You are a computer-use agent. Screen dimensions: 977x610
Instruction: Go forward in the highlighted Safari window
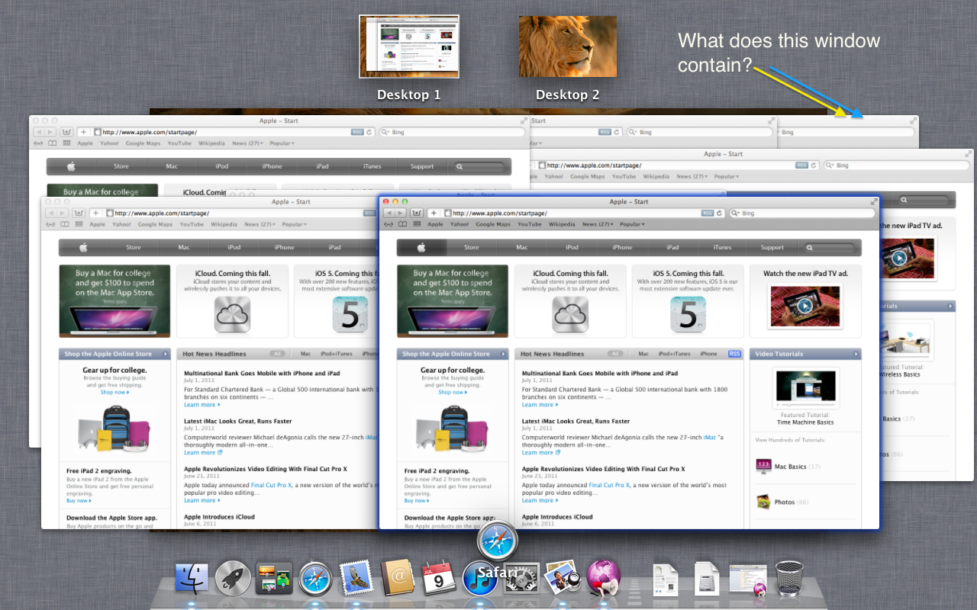(x=401, y=213)
